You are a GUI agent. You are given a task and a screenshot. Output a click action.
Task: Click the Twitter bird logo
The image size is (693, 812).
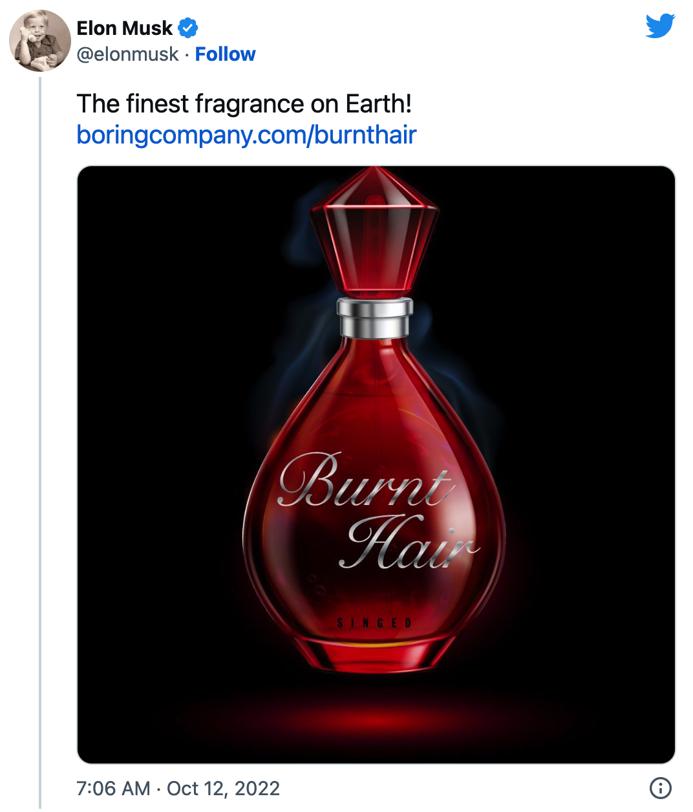[x=660, y=27]
